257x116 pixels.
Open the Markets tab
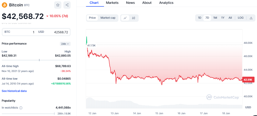(x=112, y=3)
